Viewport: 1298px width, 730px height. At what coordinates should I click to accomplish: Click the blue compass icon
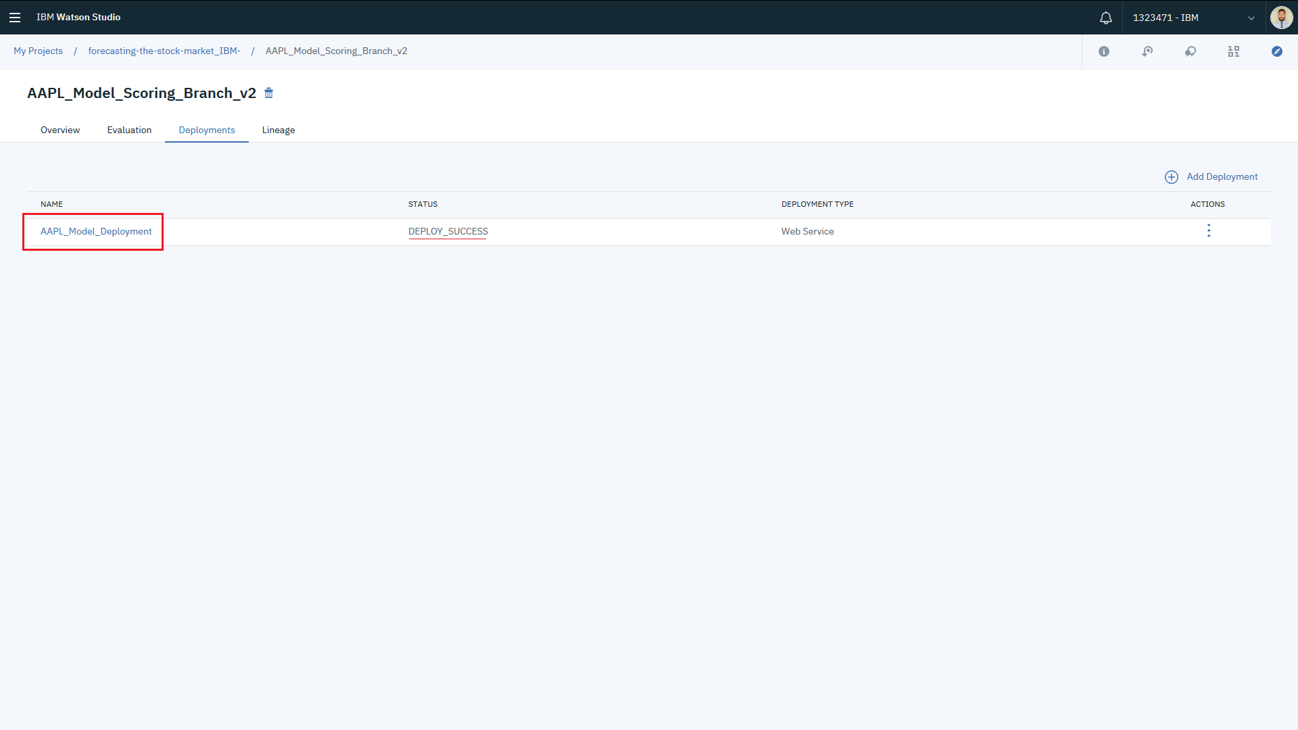click(x=1277, y=51)
